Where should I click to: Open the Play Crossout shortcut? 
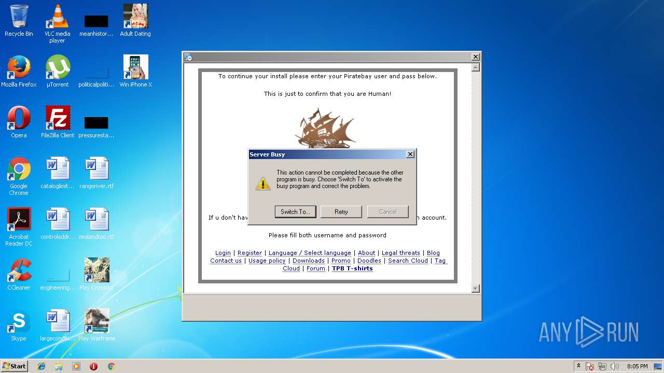96,275
